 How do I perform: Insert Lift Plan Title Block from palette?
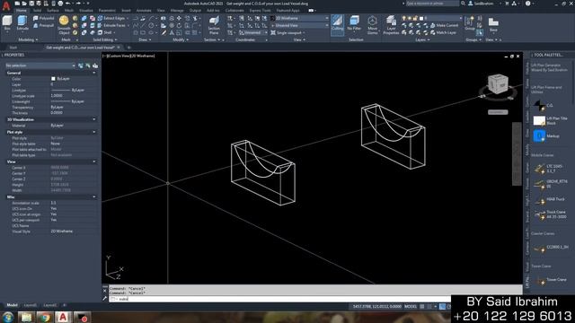[550, 121]
